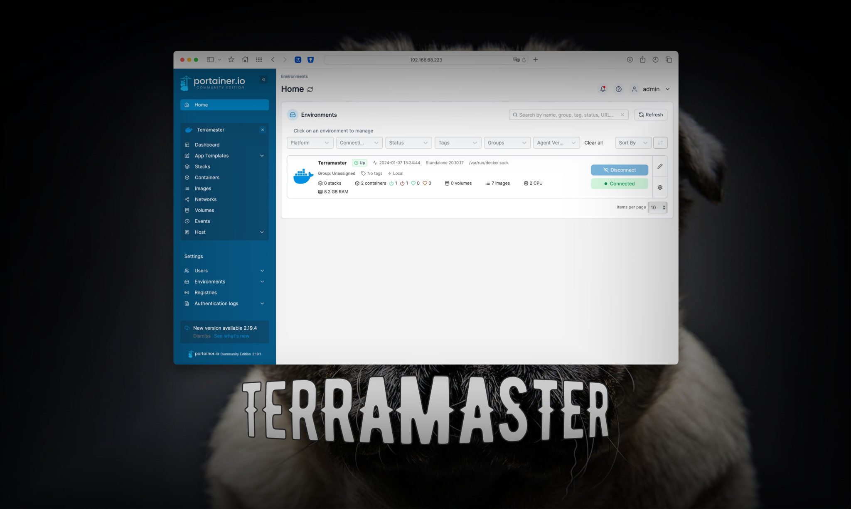
Task: Click the edit pencil icon for Terramaster
Action: click(660, 166)
